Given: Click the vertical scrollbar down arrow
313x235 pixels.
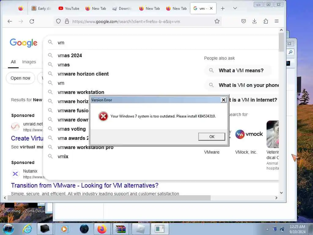Looking at the screenshot, I should (x=281, y=193).
